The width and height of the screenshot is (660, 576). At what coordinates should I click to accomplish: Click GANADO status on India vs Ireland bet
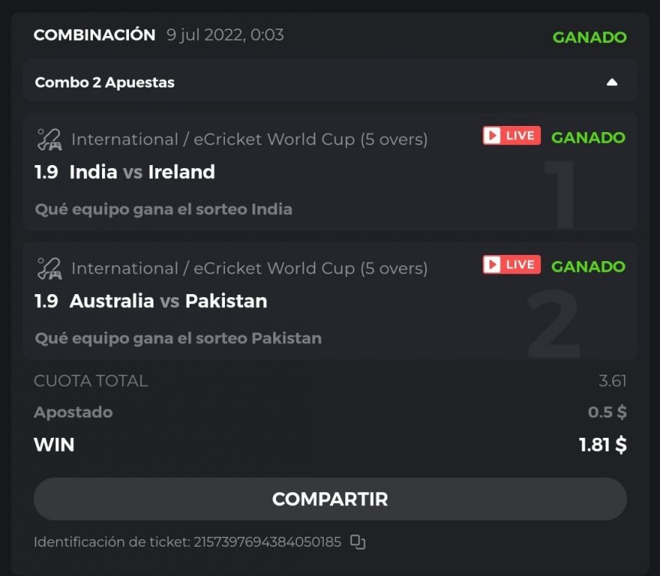point(588,137)
